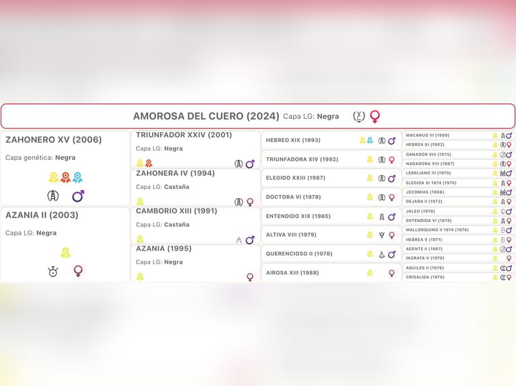Screen dimensions: 516x386
Task: Open the Azania II (2003) horse entry
Action: [42, 215]
